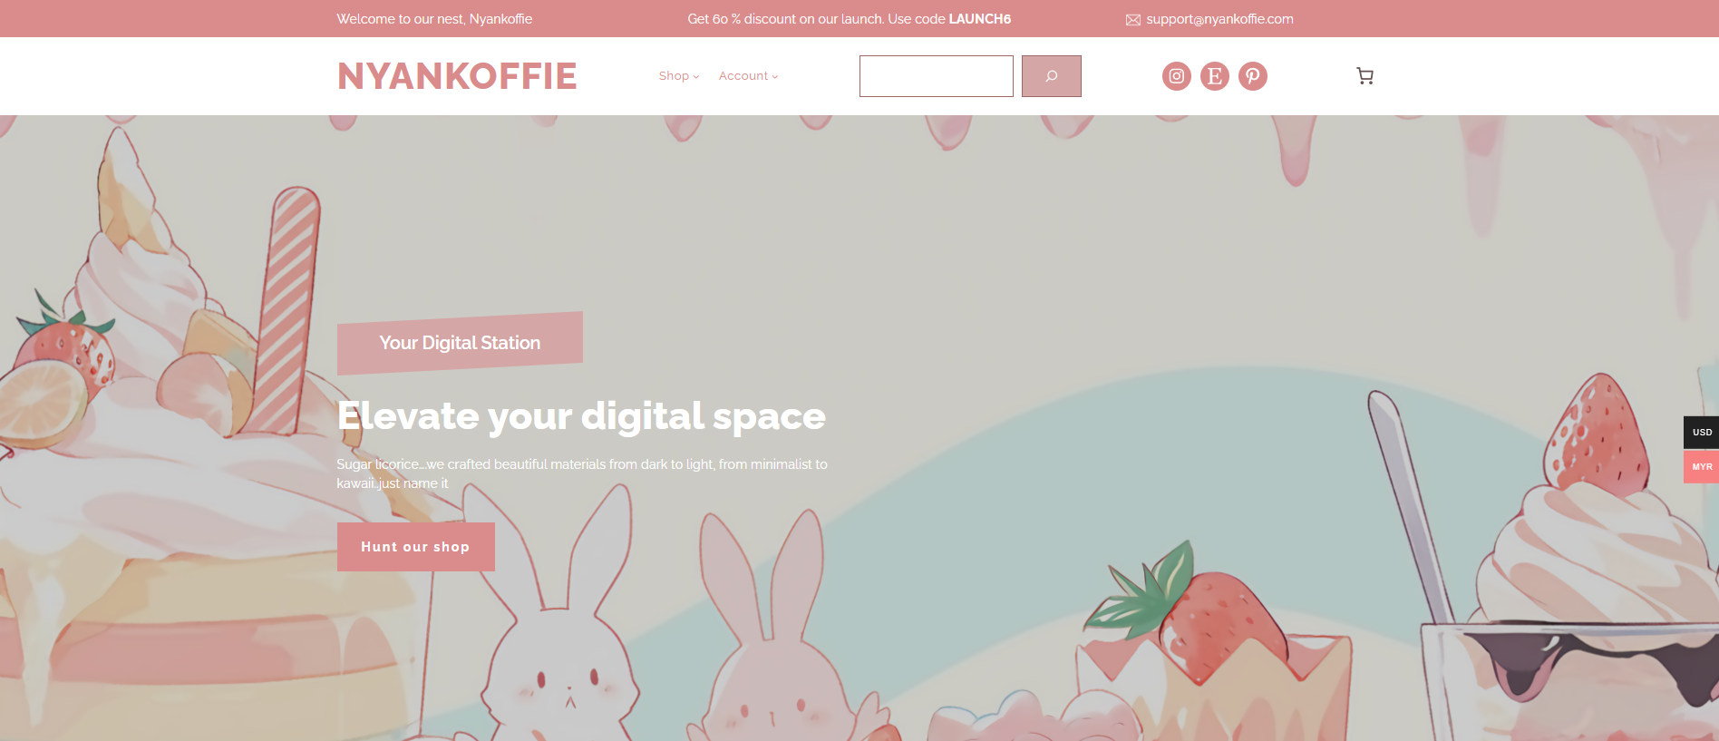Viewport: 1719px width, 741px height.
Task: Click the magnifier search button
Action: point(1051,76)
